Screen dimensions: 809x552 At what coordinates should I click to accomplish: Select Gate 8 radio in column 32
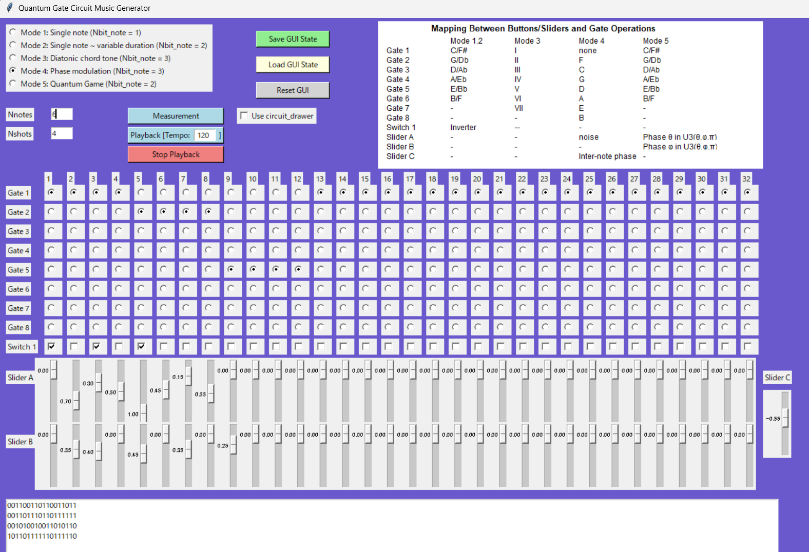(x=747, y=327)
